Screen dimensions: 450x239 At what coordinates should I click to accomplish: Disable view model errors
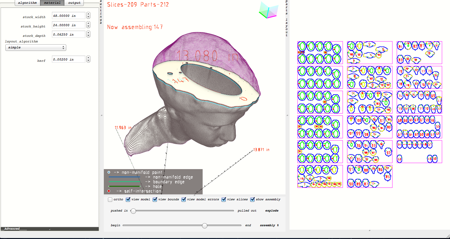pyautogui.click(x=184, y=199)
